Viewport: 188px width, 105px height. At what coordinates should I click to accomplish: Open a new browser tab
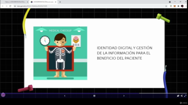[60, 2]
